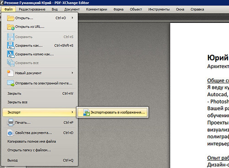This screenshot has width=229, height=168.
Task: Click the Save As floppy disk icon
Action: [x=11, y=45]
